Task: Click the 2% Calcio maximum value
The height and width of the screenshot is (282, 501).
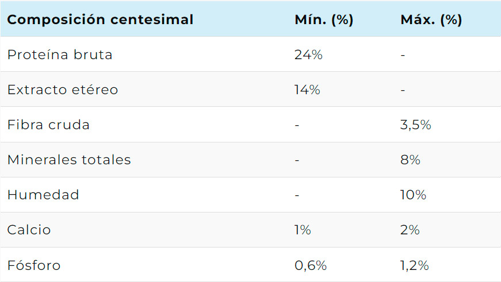Action: point(410,230)
